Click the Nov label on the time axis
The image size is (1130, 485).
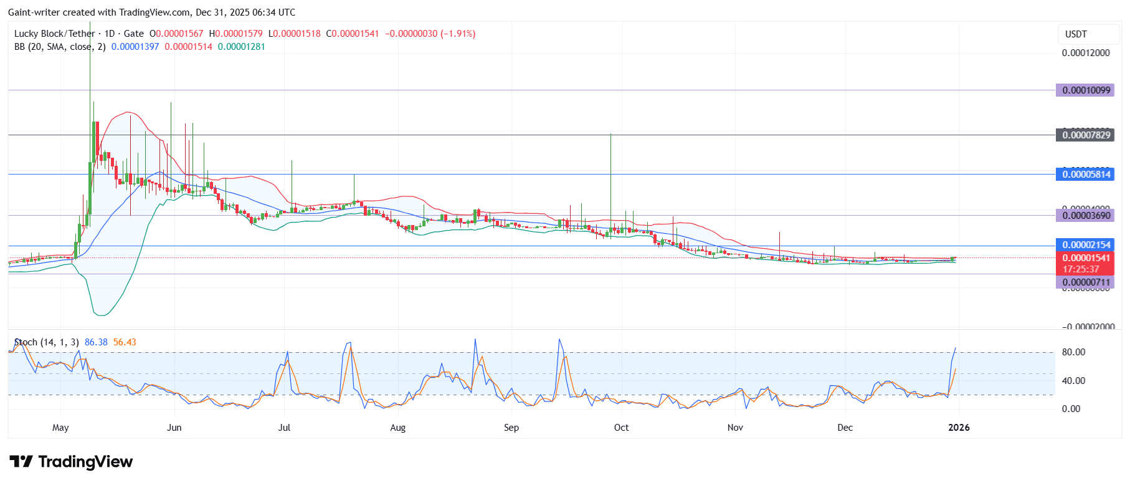735,428
